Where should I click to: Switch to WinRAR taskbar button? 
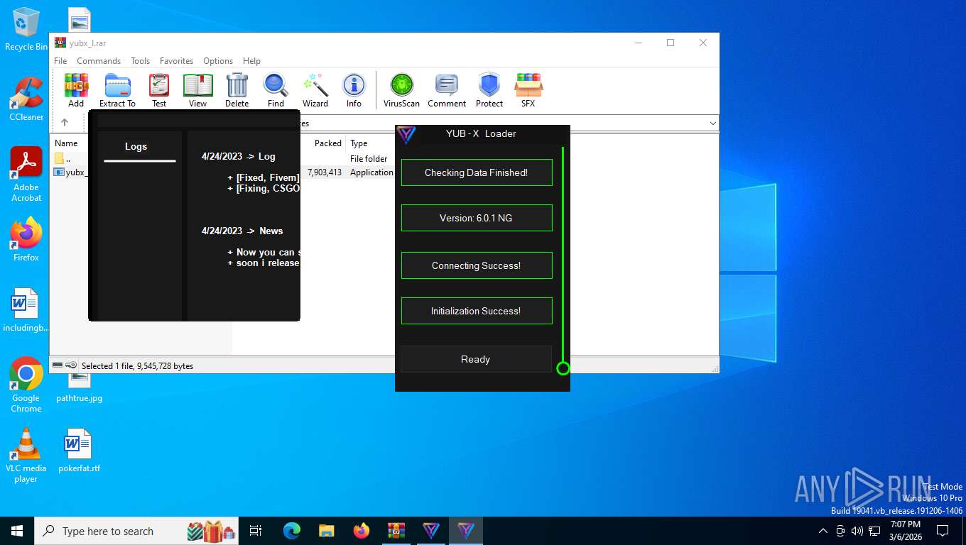pos(396,531)
